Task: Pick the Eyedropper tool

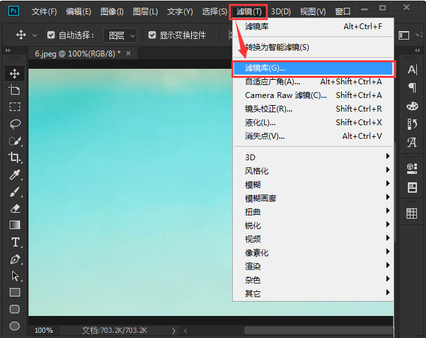Action: coord(14,175)
